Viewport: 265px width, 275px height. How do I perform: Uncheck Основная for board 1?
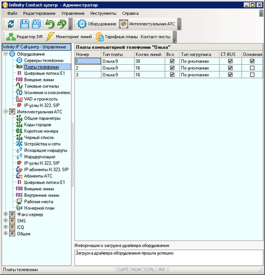point(252,61)
